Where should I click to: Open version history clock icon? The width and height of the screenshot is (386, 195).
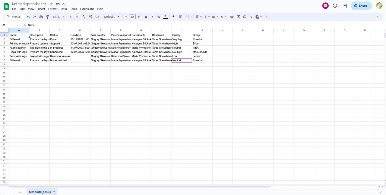335,6
